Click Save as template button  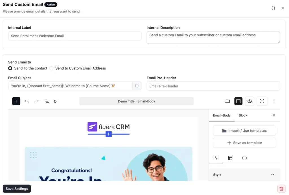[244, 143]
